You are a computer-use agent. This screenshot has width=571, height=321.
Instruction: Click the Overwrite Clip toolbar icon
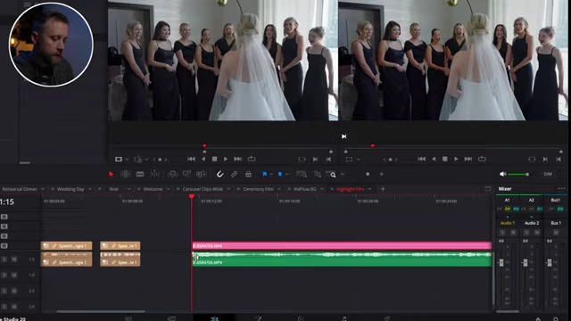coord(186,174)
